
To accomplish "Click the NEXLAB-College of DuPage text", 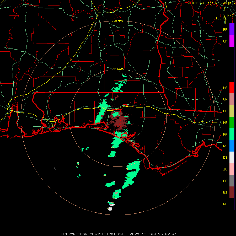I will (x=209, y=3).
